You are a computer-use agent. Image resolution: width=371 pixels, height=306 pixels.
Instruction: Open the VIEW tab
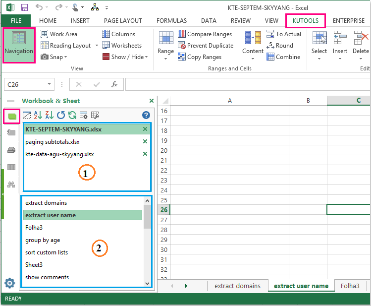pos(271,21)
